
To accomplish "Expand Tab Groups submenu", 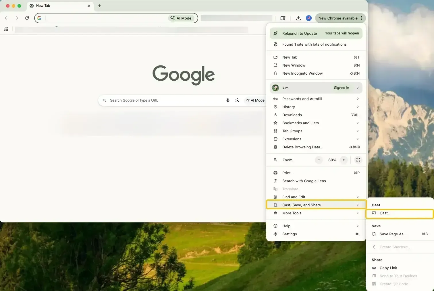I will tap(316, 131).
